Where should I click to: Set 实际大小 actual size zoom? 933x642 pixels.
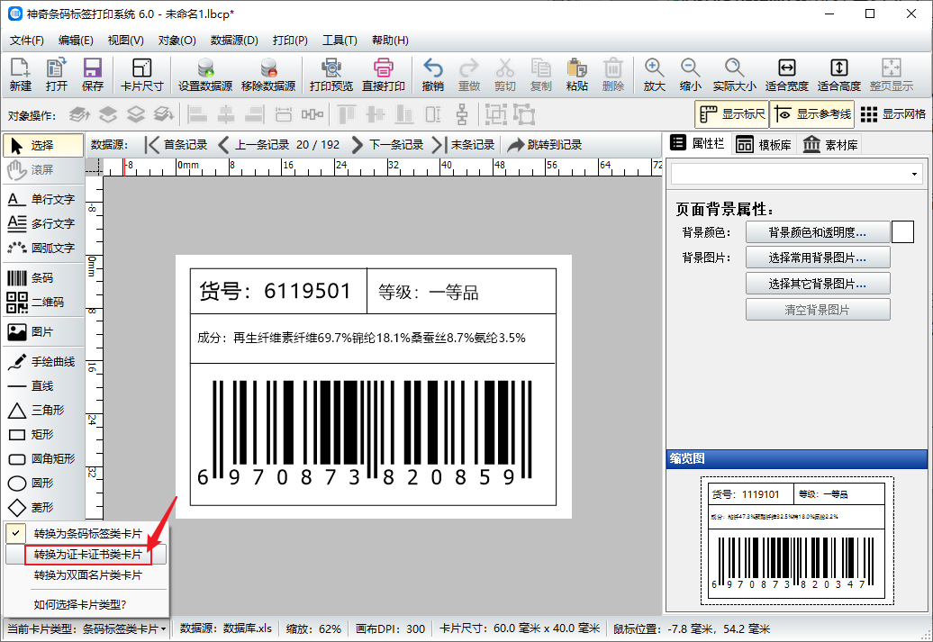(734, 75)
